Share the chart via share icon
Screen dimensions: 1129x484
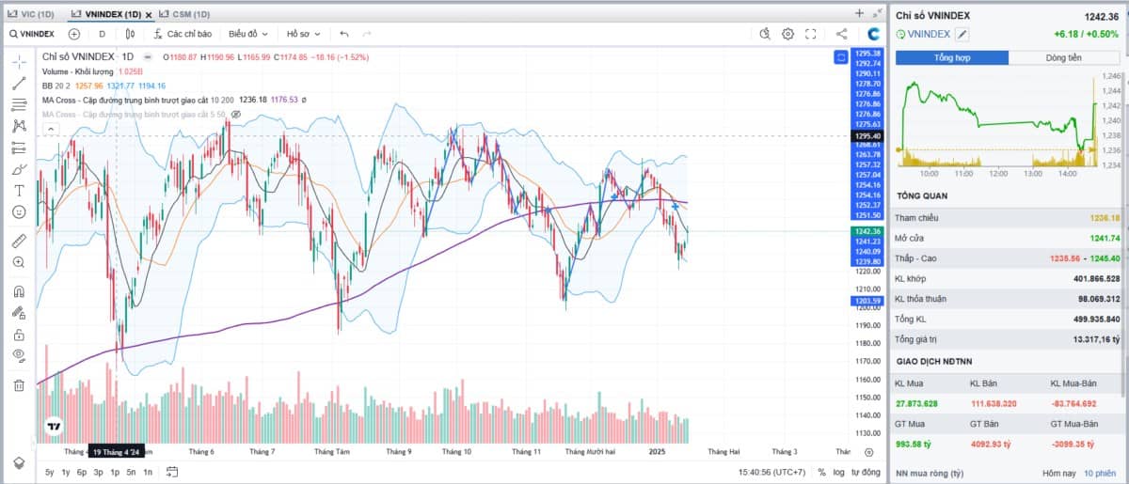click(x=841, y=34)
